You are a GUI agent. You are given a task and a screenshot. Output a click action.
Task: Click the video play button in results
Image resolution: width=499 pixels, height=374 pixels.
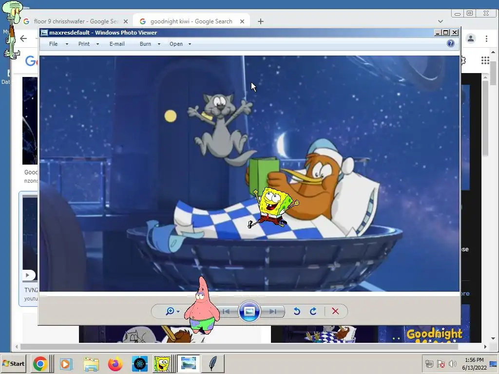pyautogui.click(x=28, y=275)
